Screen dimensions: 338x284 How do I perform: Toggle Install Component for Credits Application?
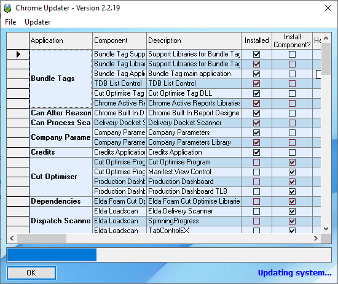pos(292,153)
